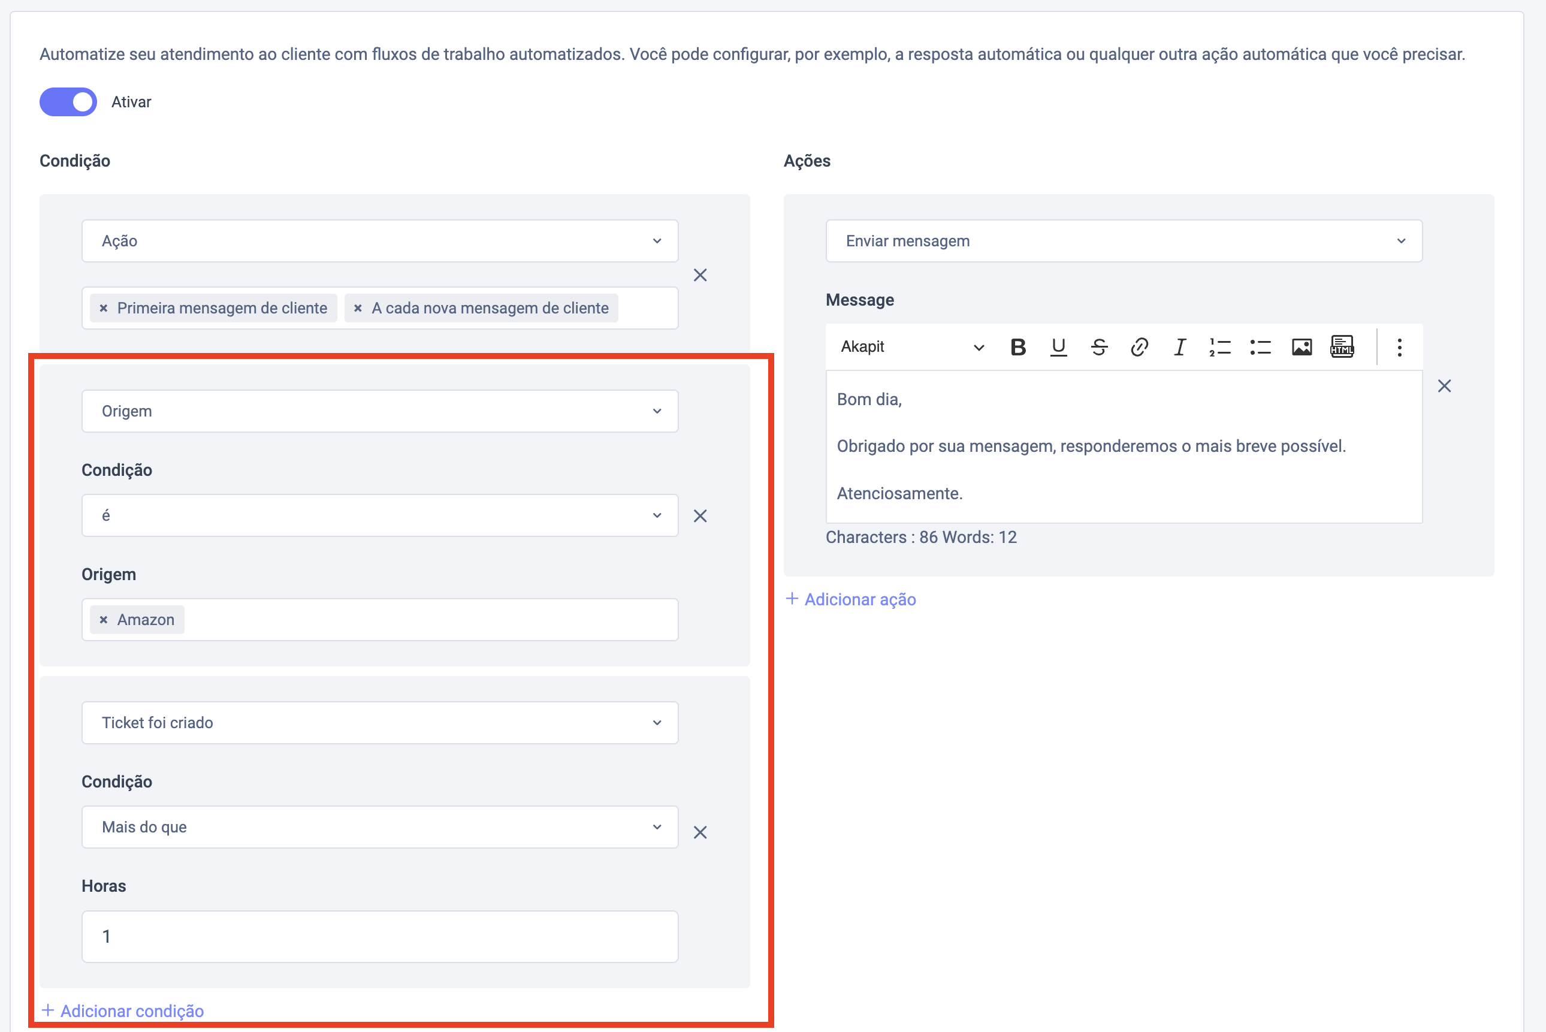Remove the Amazon origin tag
The height and width of the screenshot is (1032, 1546).
pyautogui.click(x=103, y=620)
